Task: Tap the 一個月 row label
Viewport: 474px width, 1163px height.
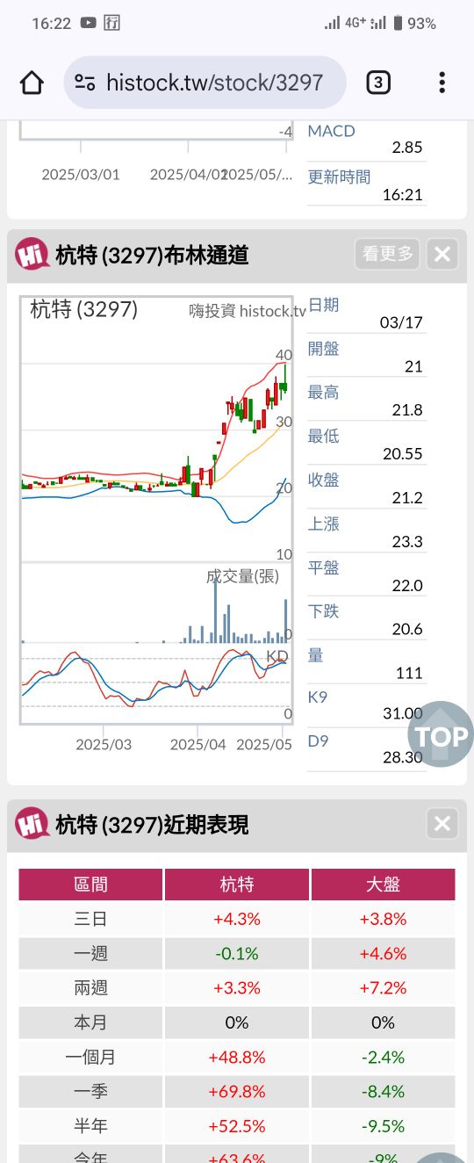Action: pos(91,1057)
